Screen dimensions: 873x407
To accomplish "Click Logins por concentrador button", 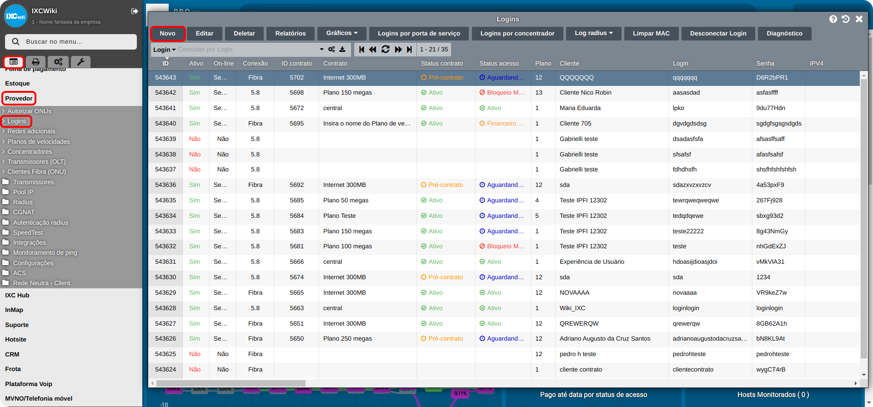I will tap(517, 33).
